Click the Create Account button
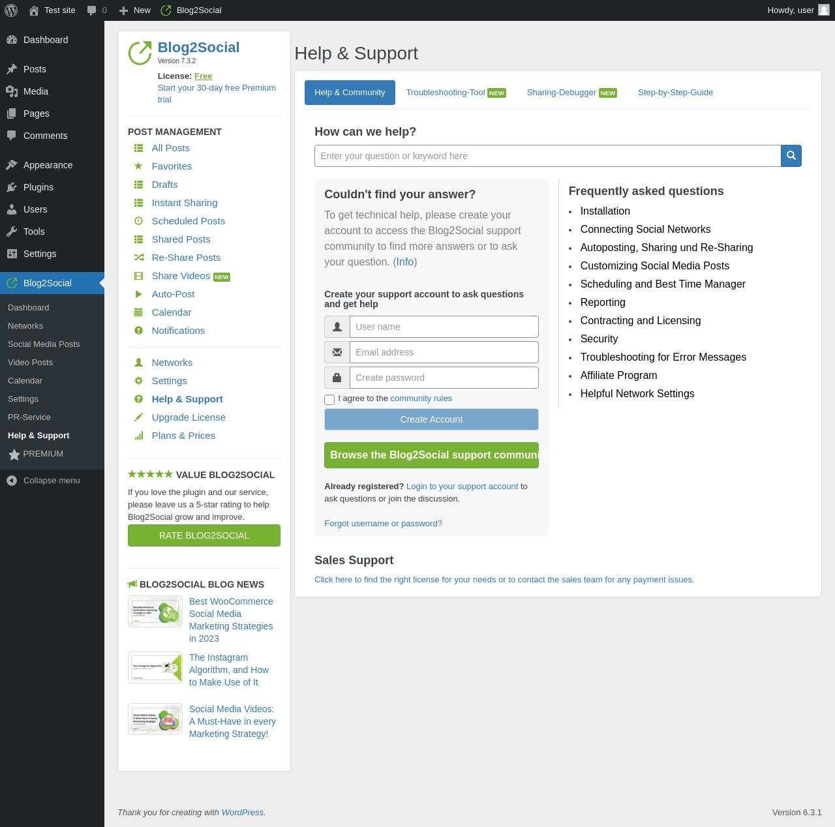Image resolution: width=835 pixels, height=827 pixels. [431, 419]
